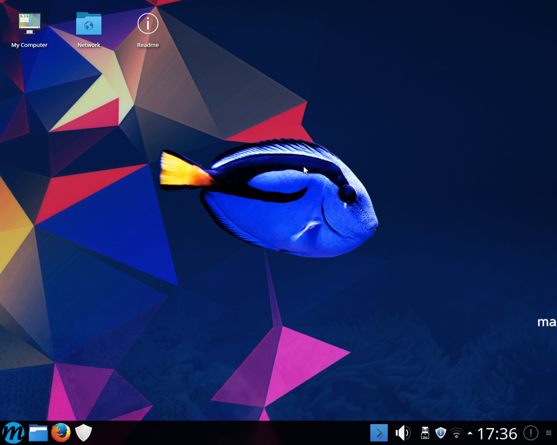This screenshot has width=557, height=445.
Task: Open the shield control center launcher
Action: [84, 433]
